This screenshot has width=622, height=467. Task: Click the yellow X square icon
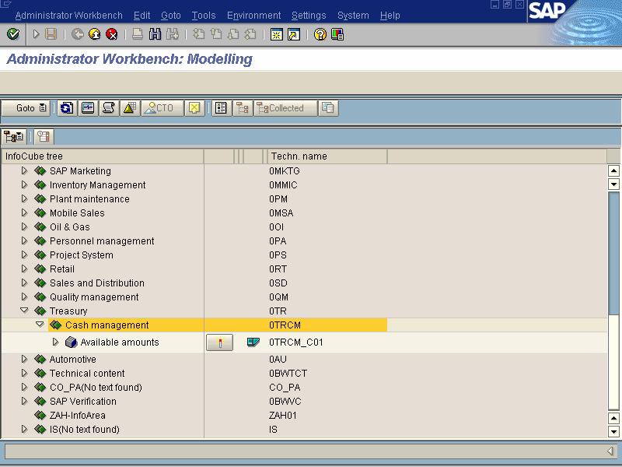click(194, 108)
